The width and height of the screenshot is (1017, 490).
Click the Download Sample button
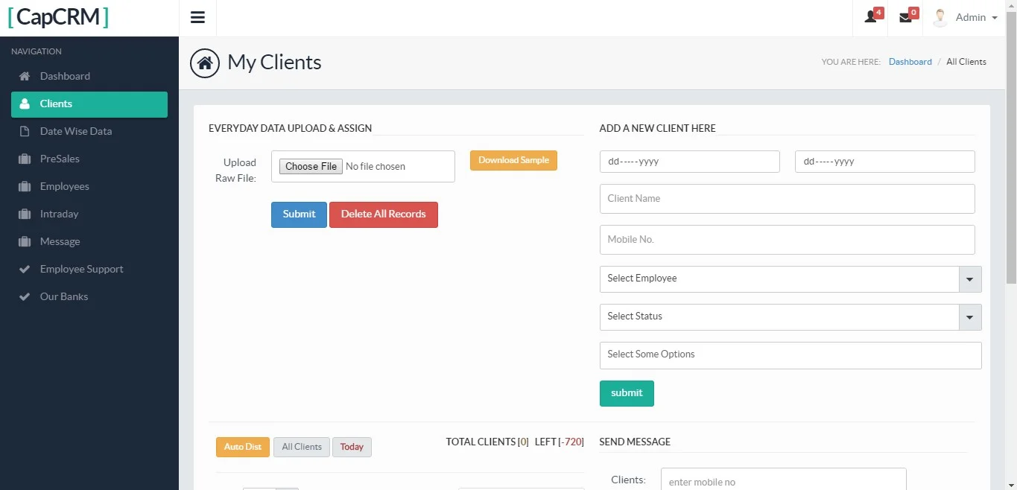coord(513,160)
